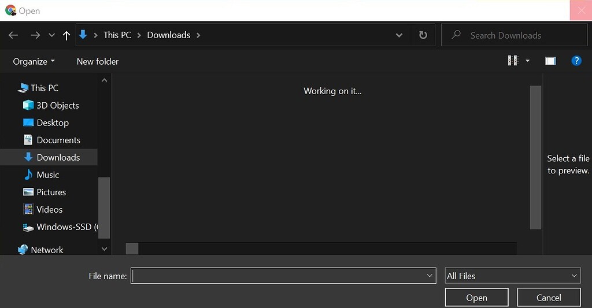
Task: Open Desktop in the sidebar
Action: click(x=53, y=123)
